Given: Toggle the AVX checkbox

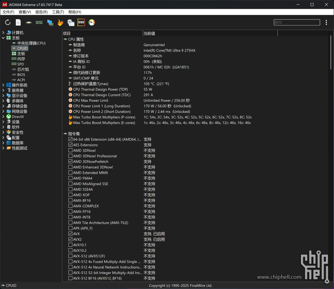Looking at the screenshot, I should tap(71, 234).
